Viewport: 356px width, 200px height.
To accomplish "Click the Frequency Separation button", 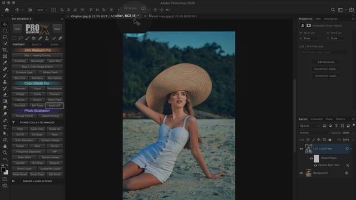I will [x=28, y=152].
